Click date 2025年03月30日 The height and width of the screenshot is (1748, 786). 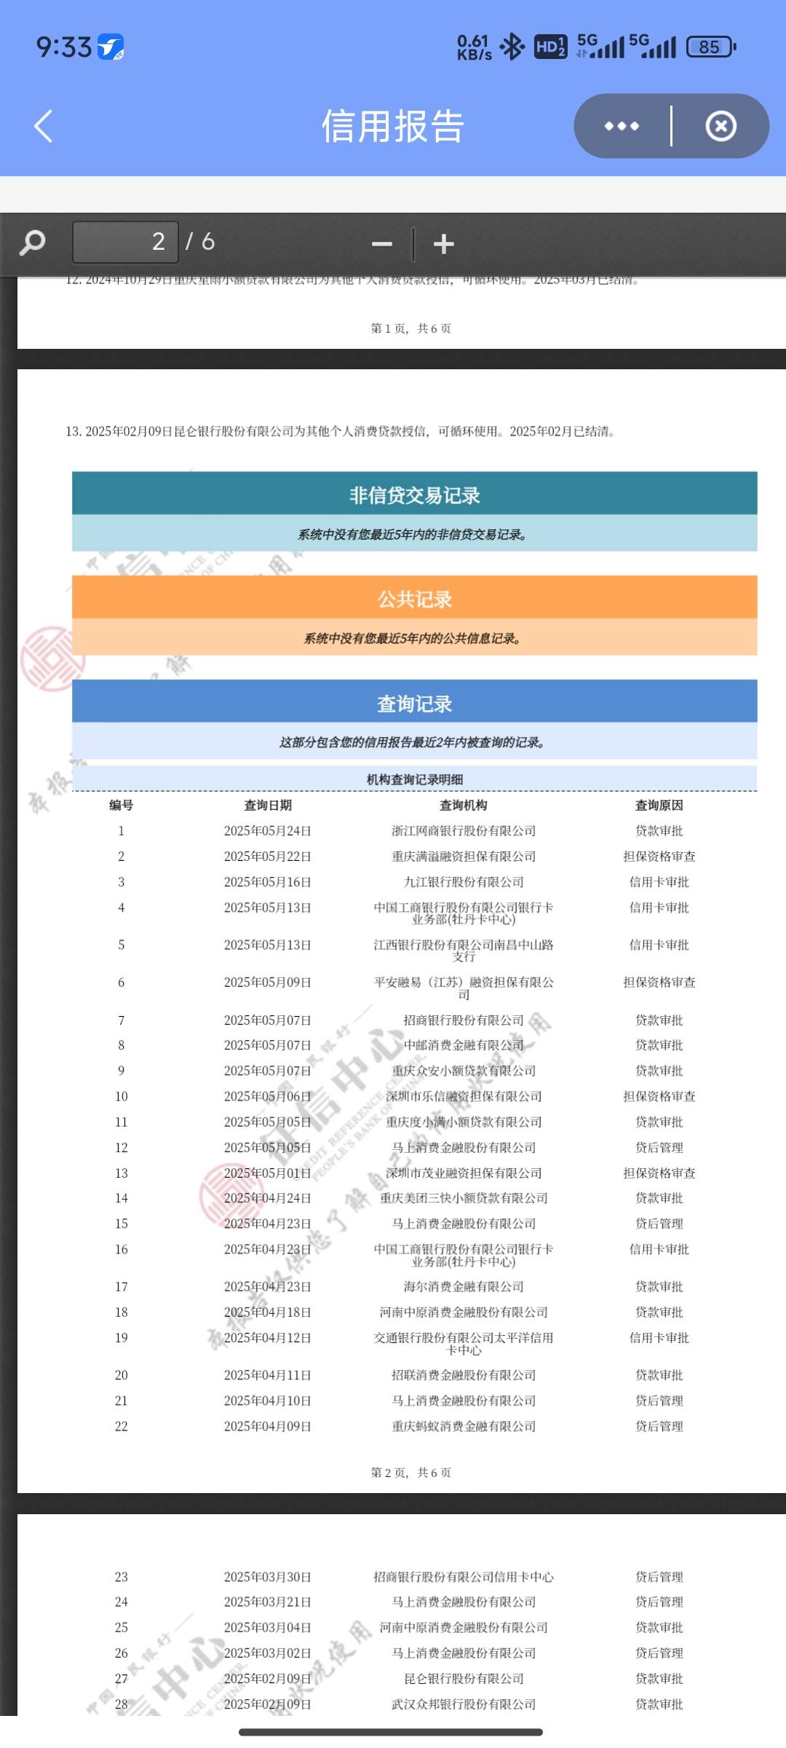tap(268, 1577)
